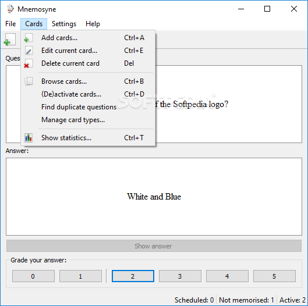The width and height of the screenshot is (308, 306).
Task: Click the Ctrl+T shortcut label
Action: pyautogui.click(x=134, y=138)
